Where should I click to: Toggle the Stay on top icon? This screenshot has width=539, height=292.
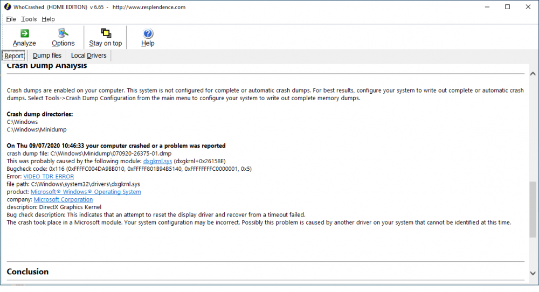pyautogui.click(x=106, y=33)
